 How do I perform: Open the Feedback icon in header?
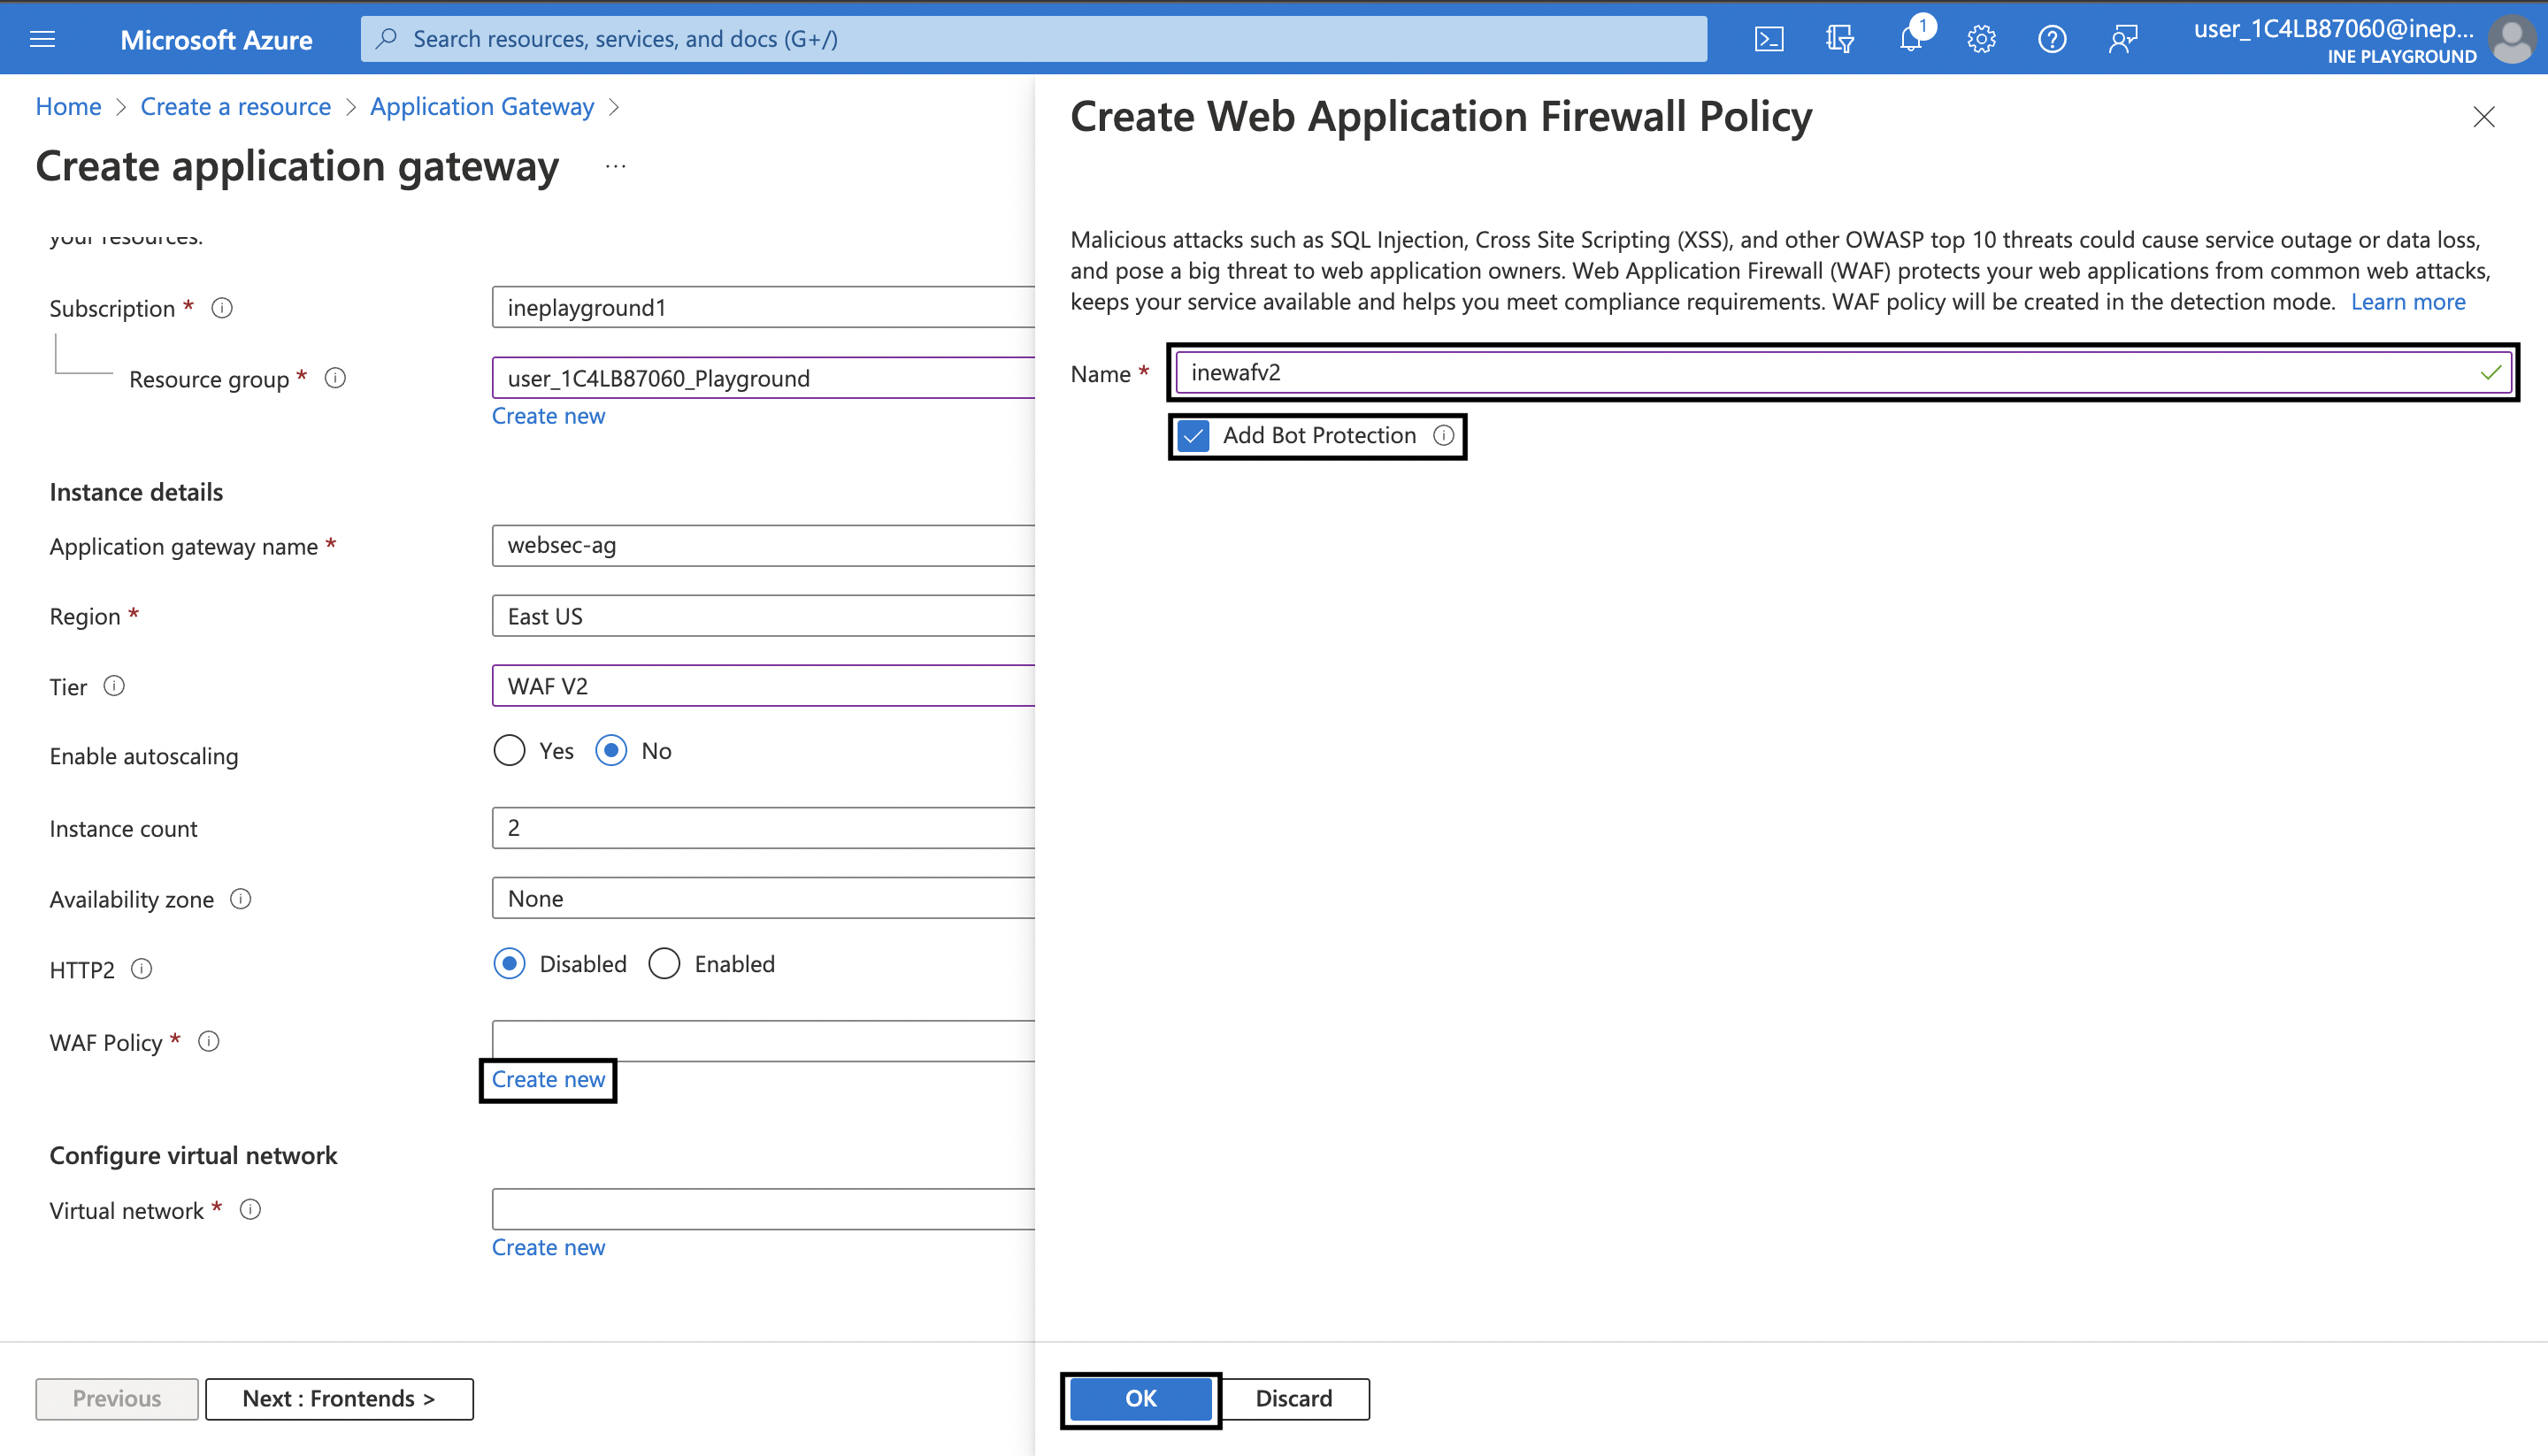pyautogui.click(x=2123, y=39)
